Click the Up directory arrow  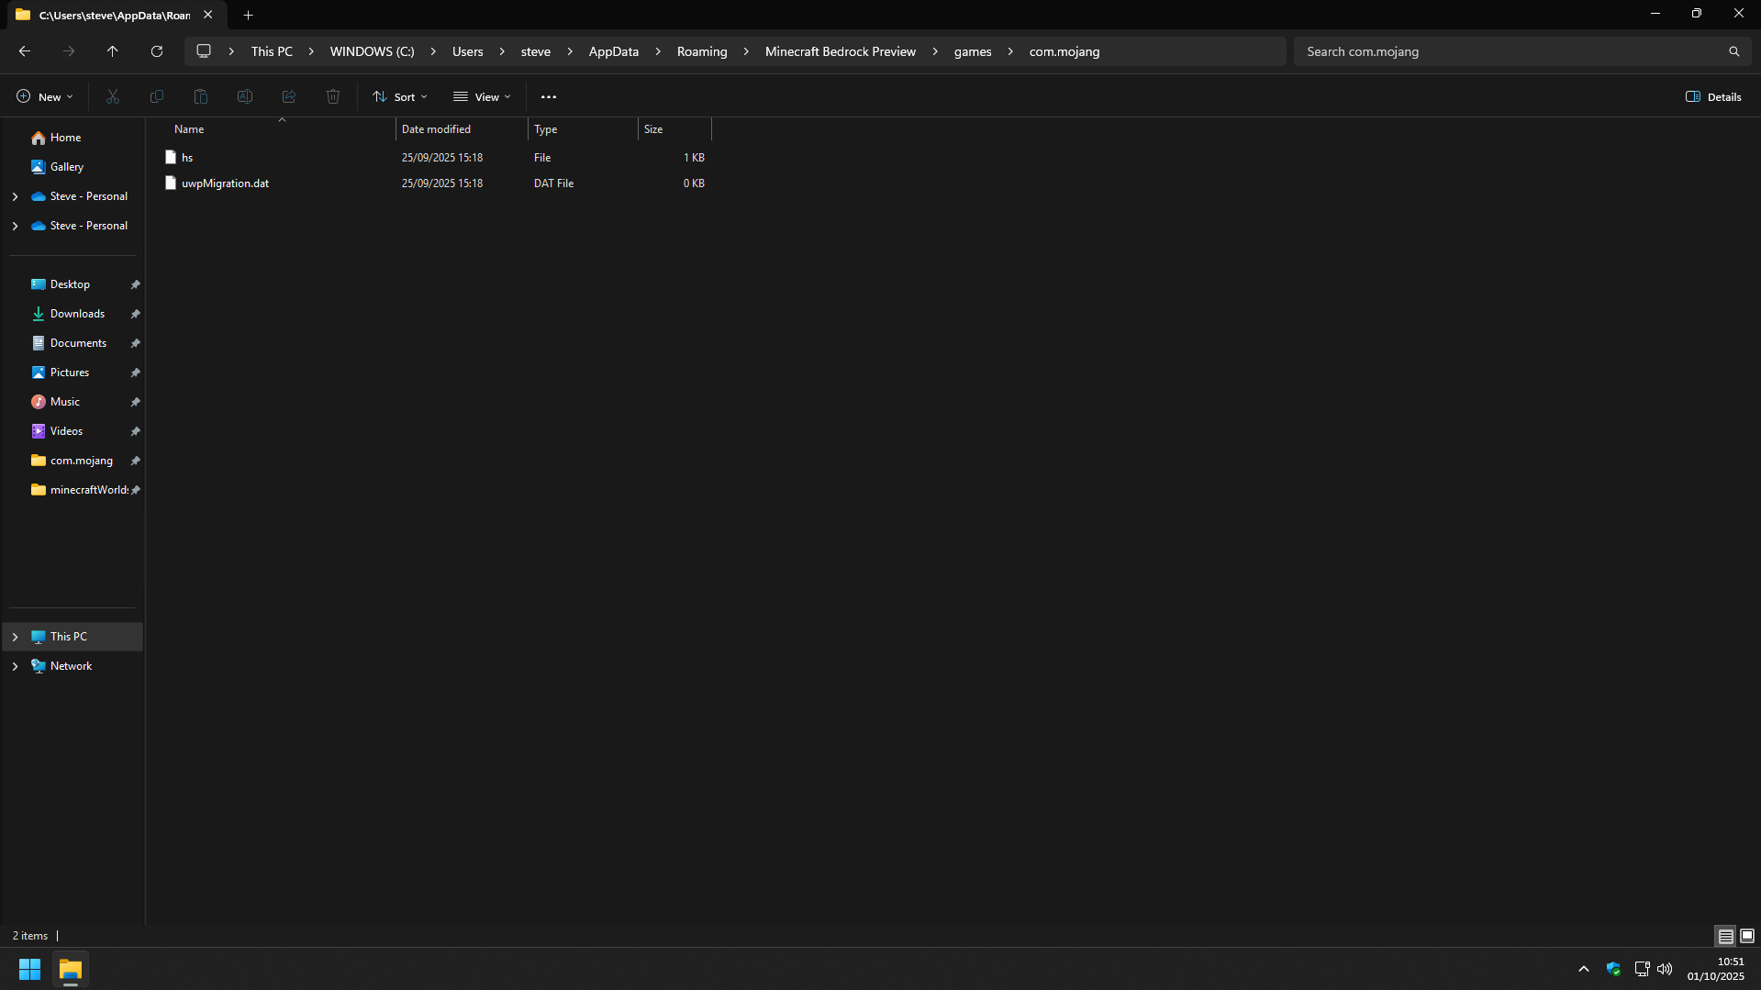pyautogui.click(x=113, y=51)
